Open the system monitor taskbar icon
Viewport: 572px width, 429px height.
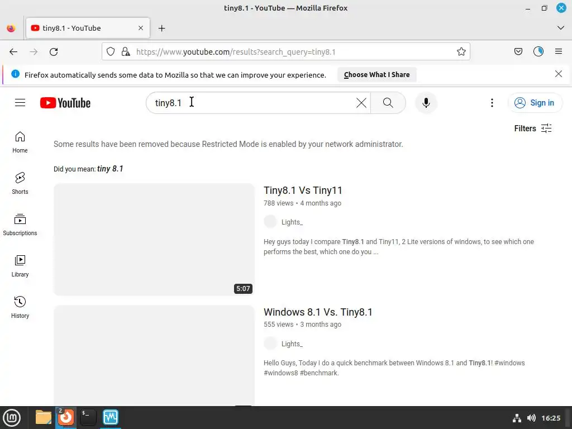[x=111, y=417]
